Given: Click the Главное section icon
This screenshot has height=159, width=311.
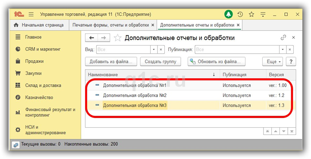Looking at the screenshot, I should [18, 37].
